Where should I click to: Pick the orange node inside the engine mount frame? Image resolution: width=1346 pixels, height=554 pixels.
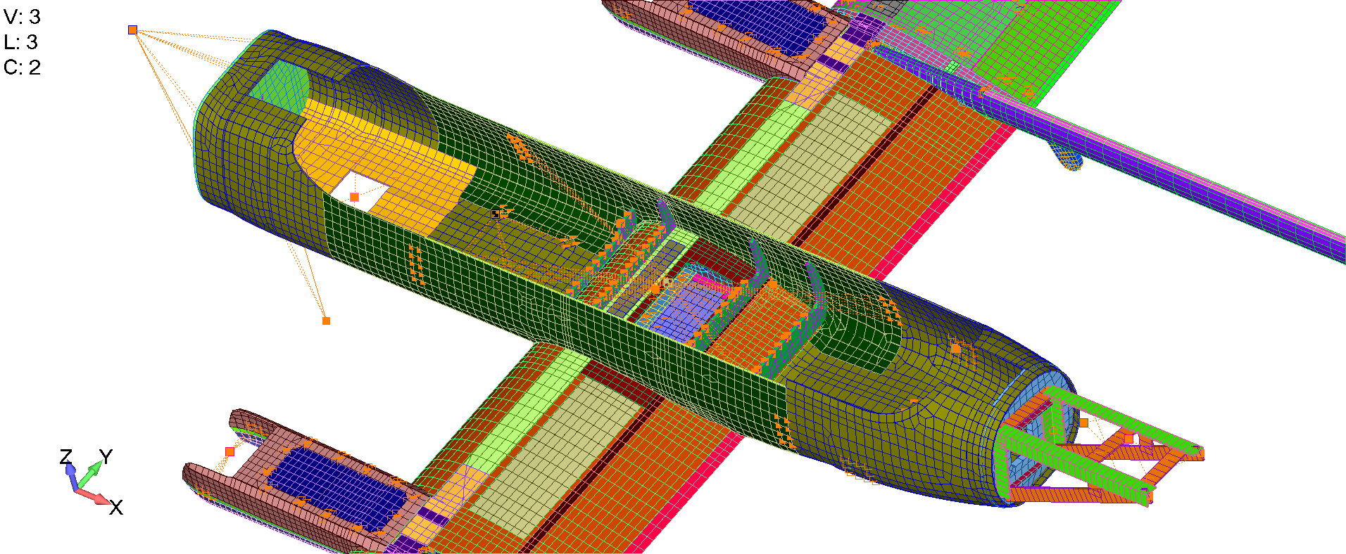pyautogui.click(x=1084, y=423)
